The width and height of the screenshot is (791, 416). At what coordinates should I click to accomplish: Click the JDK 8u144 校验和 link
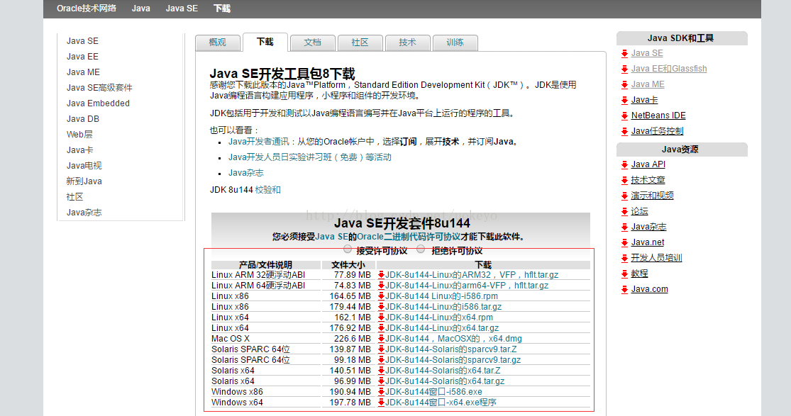click(270, 190)
